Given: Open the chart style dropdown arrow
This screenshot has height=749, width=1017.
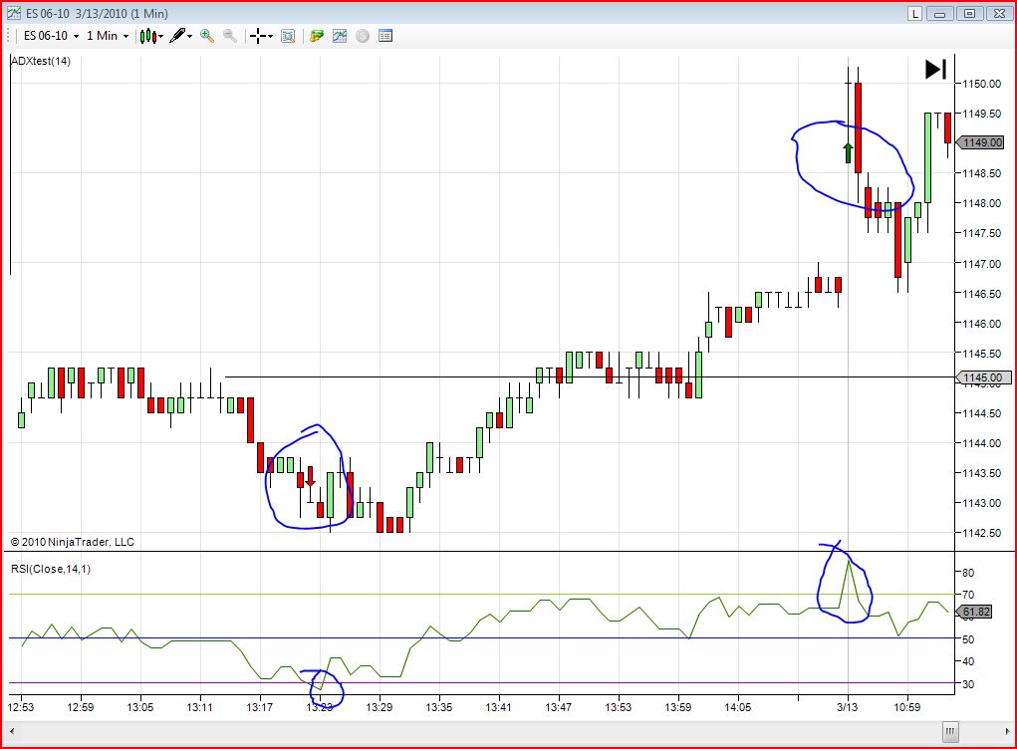Looking at the screenshot, I should point(160,36).
